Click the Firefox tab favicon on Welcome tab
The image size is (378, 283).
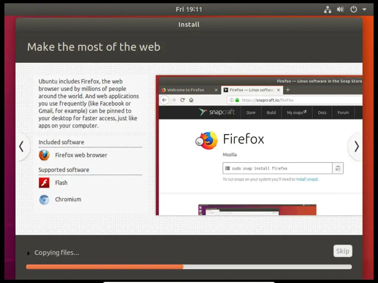tap(164, 90)
